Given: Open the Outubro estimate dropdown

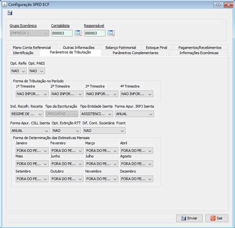Looking at the screenshot, I should tap(67, 179).
